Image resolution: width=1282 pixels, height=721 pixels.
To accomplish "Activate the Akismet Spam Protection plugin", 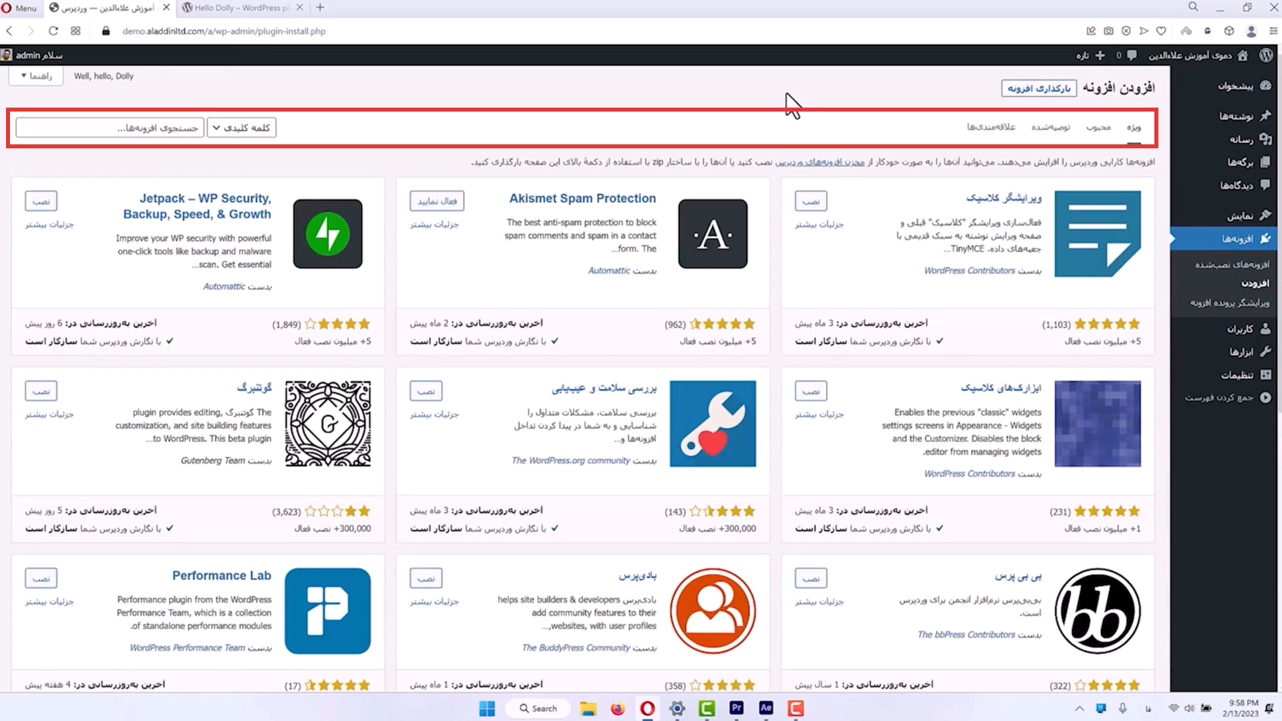I will [437, 201].
